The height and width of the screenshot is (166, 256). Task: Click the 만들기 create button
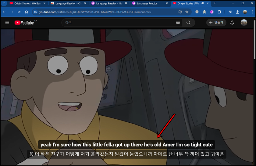click(x=216, y=23)
